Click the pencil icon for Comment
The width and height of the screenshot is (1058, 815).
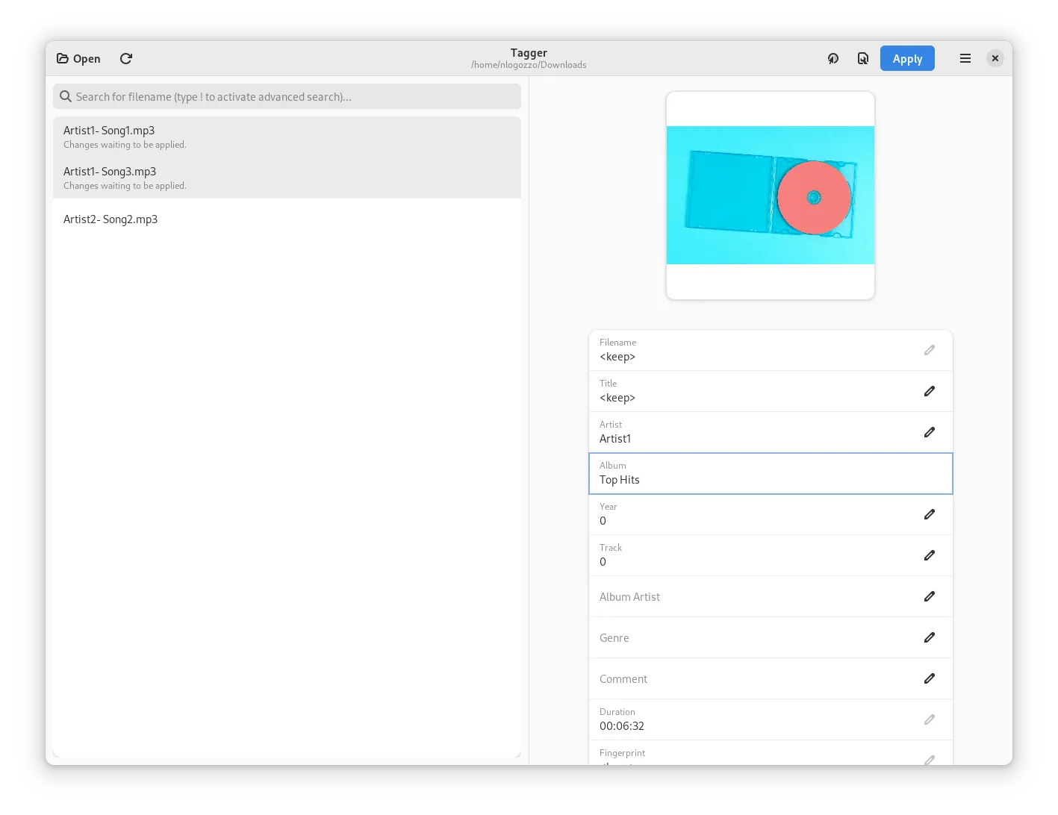point(930,678)
